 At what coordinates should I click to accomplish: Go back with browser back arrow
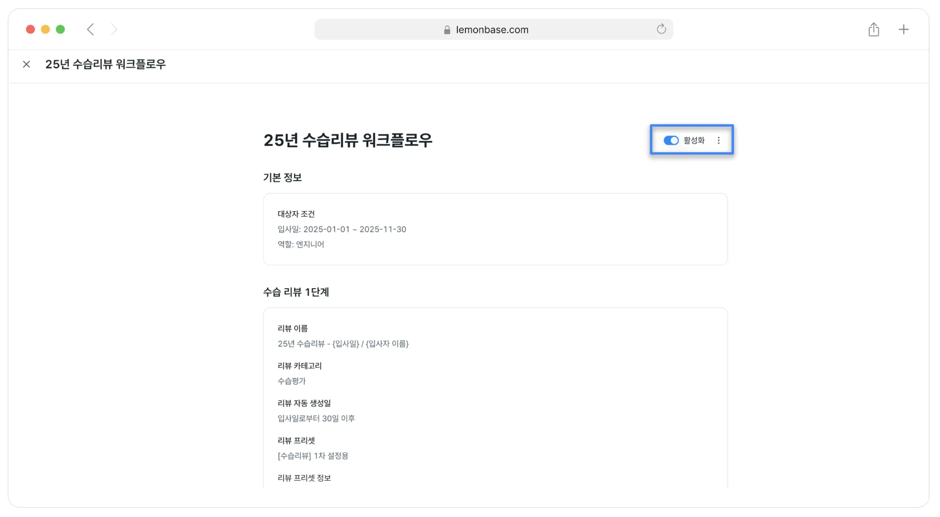(91, 29)
